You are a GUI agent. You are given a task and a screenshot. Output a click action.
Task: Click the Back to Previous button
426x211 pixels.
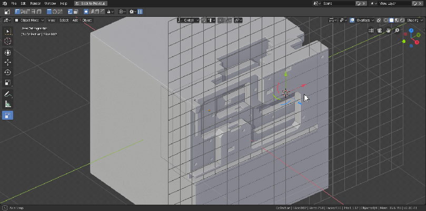90,3
